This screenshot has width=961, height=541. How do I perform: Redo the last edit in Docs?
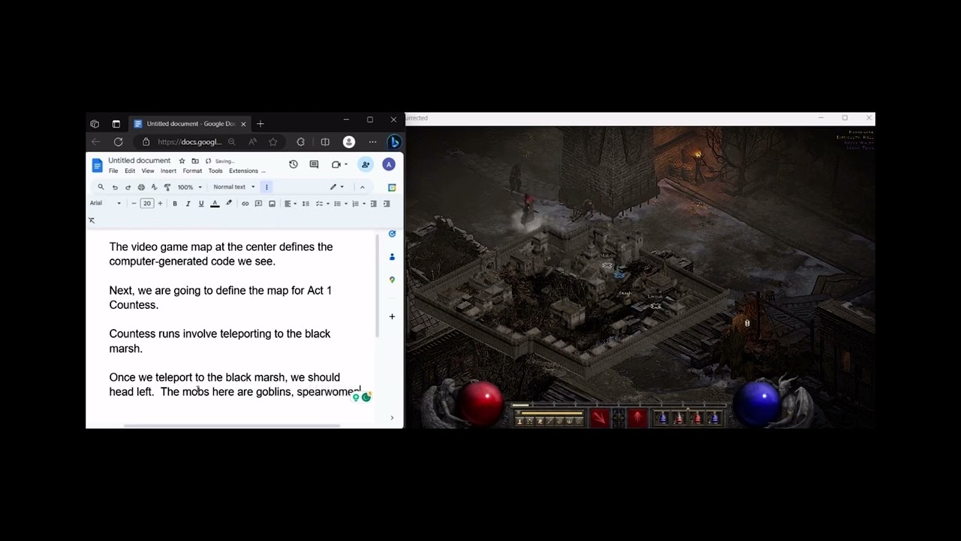tap(128, 187)
